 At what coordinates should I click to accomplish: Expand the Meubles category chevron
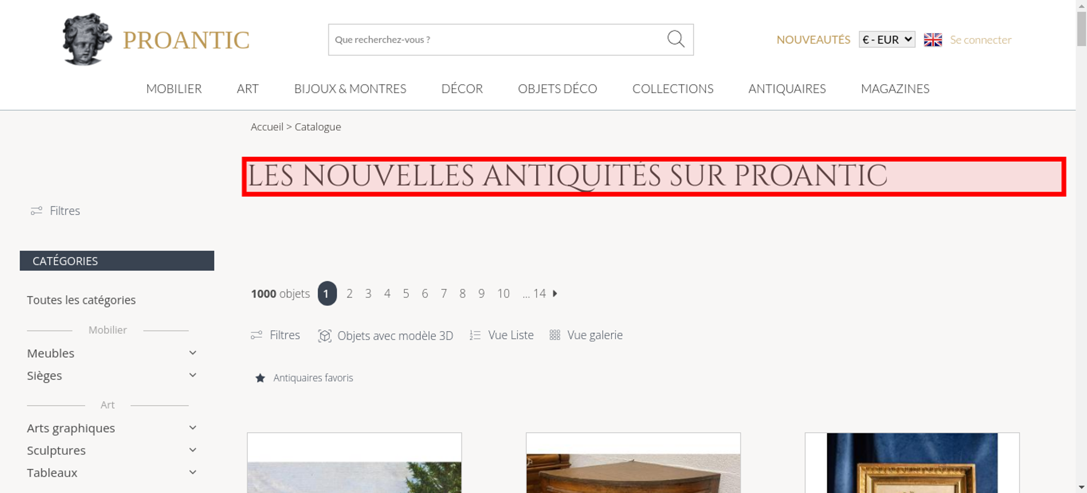[x=192, y=353]
